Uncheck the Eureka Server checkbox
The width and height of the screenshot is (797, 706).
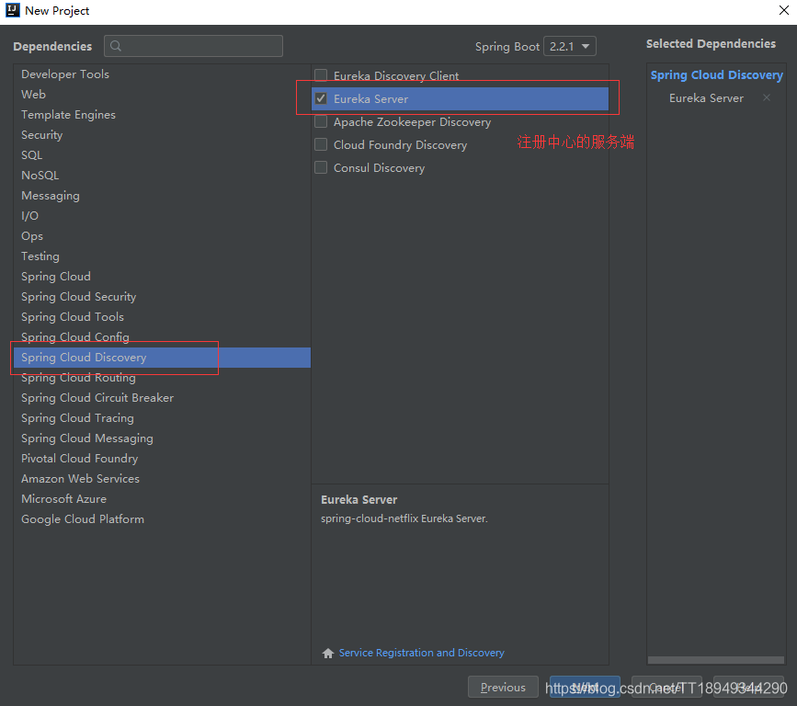click(x=321, y=98)
